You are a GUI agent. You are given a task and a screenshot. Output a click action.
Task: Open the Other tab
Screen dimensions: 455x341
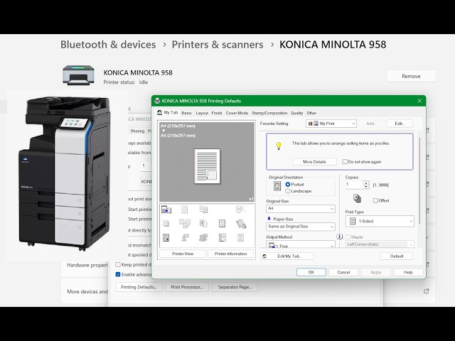(x=311, y=113)
